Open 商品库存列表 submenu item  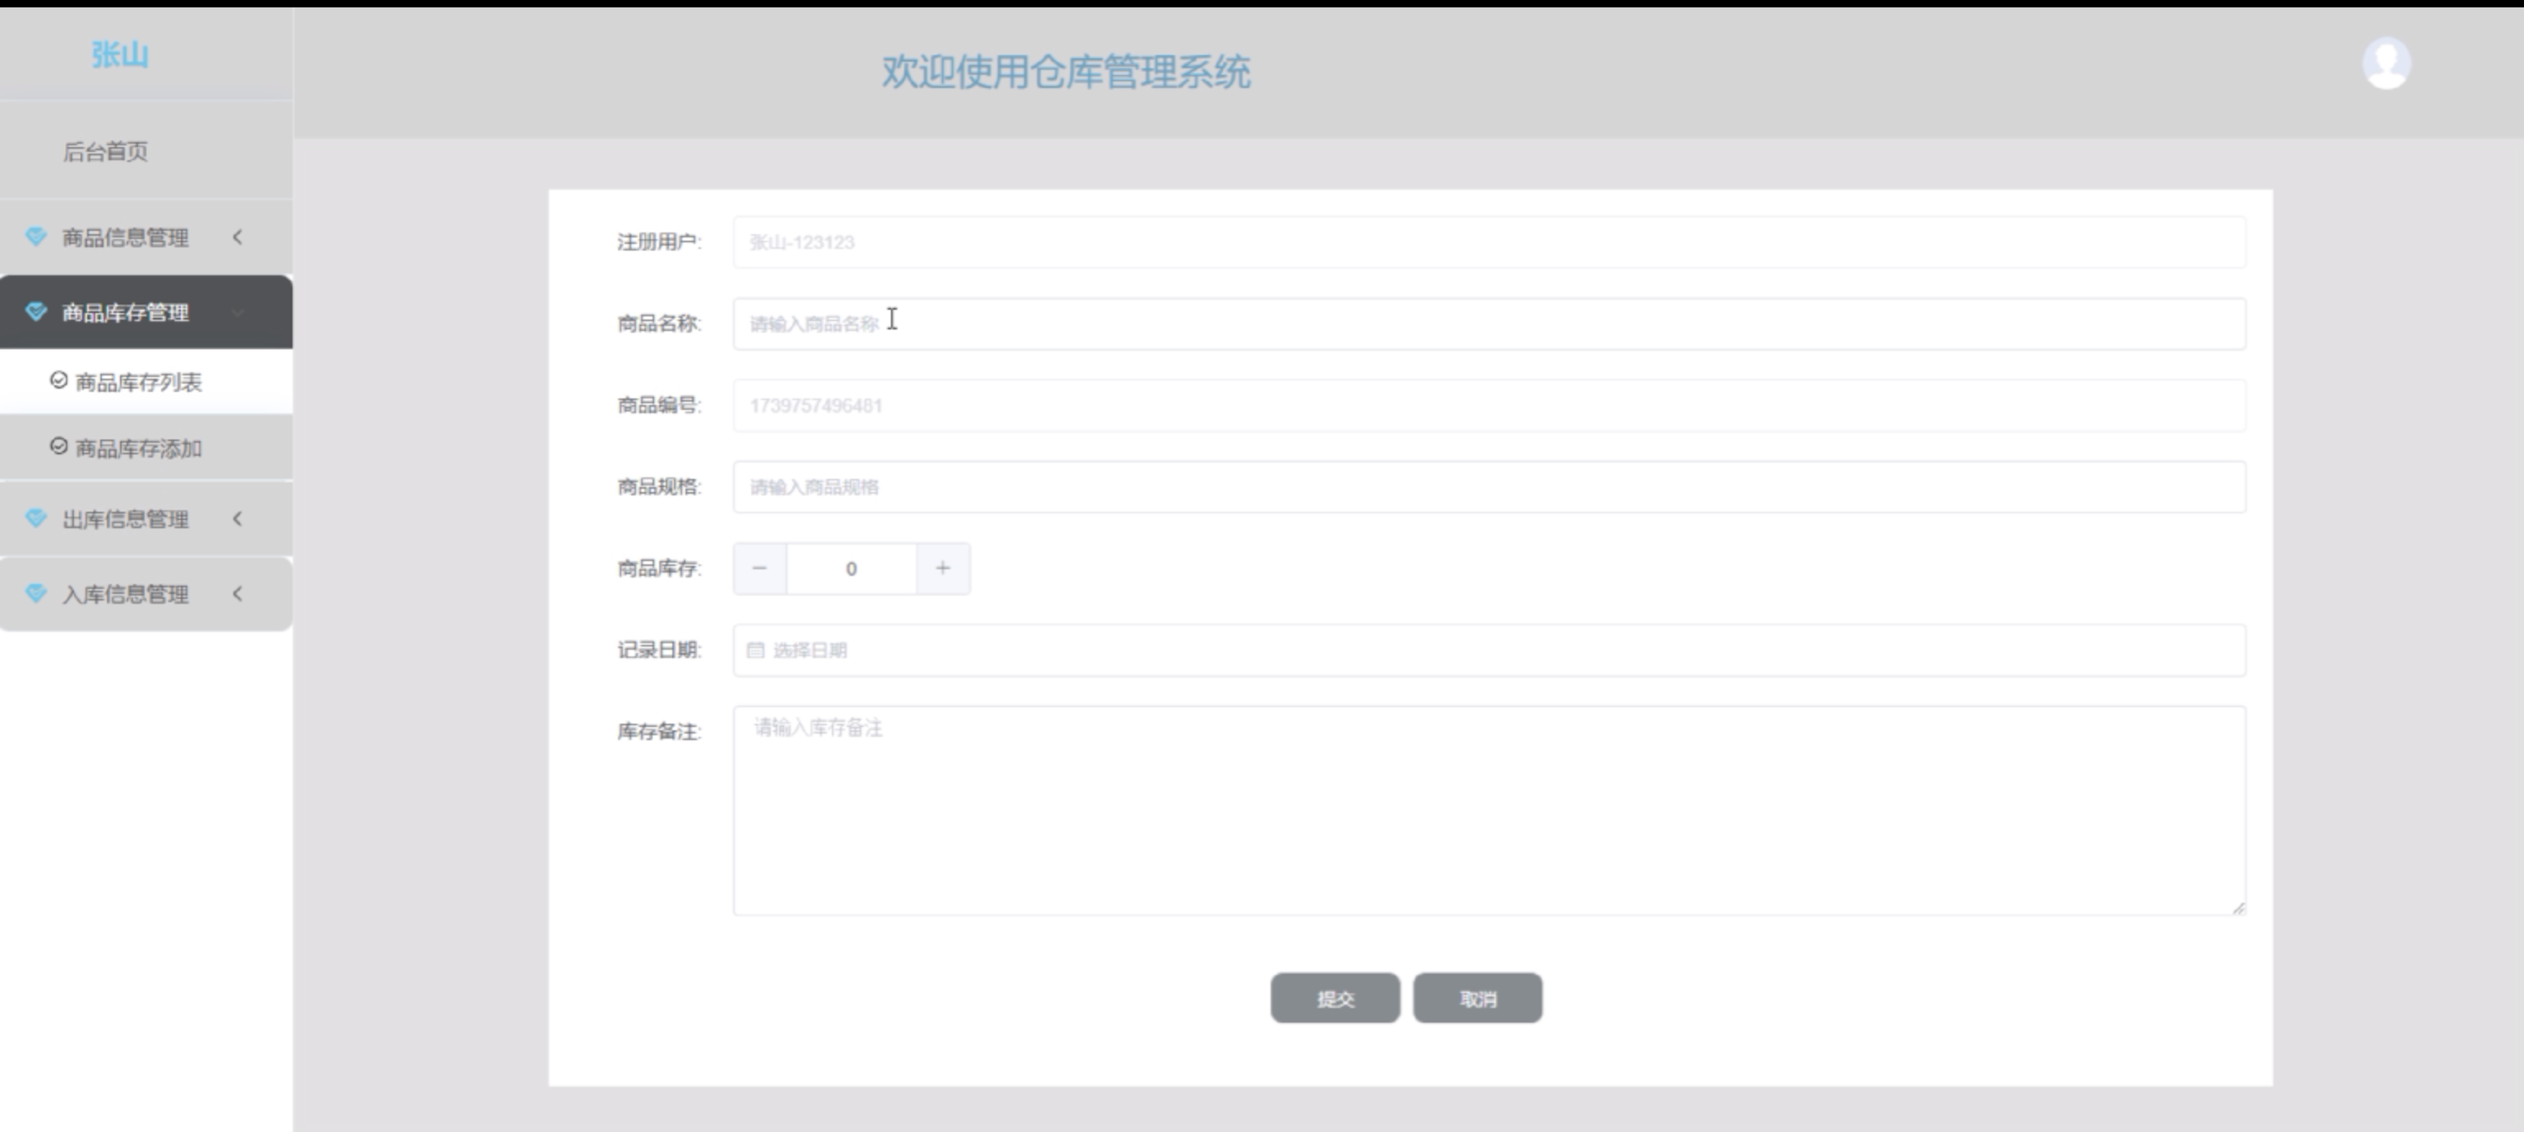click(138, 382)
